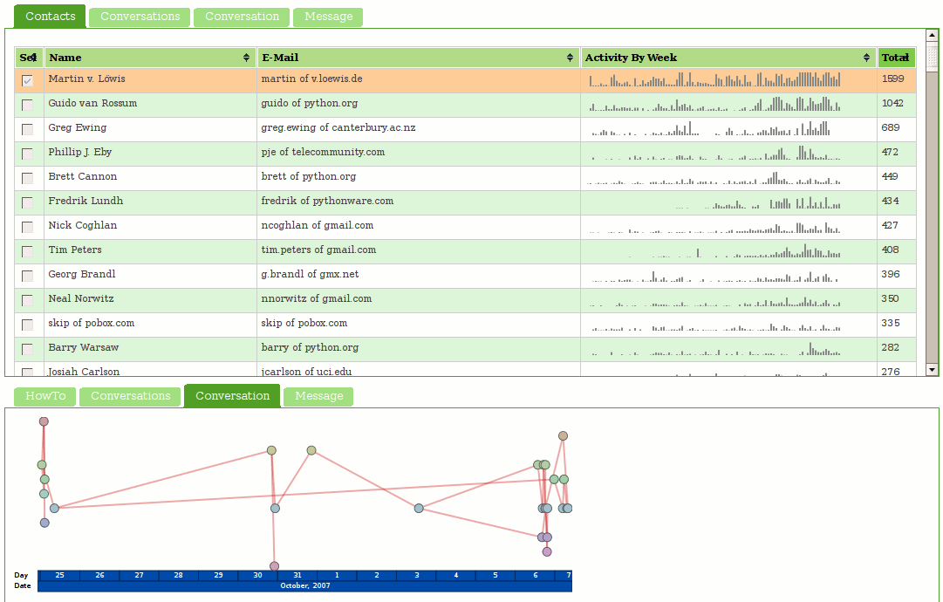
Task: Click Greg Ewing's activity sparkline
Action: 710,128
